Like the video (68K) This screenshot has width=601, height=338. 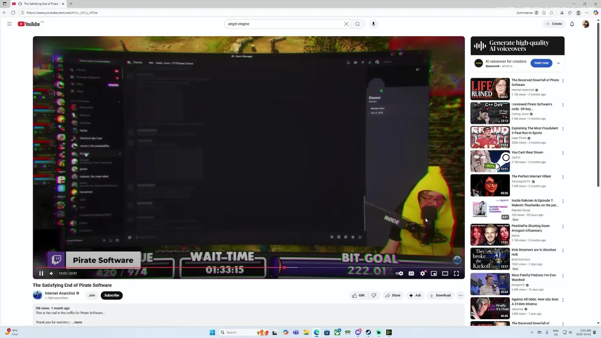pyautogui.click(x=358, y=295)
